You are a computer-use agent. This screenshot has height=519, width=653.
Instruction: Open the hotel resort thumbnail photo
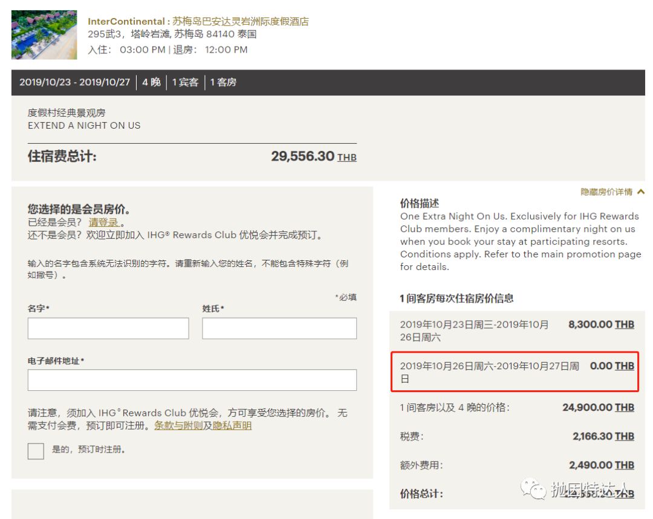point(44,34)
